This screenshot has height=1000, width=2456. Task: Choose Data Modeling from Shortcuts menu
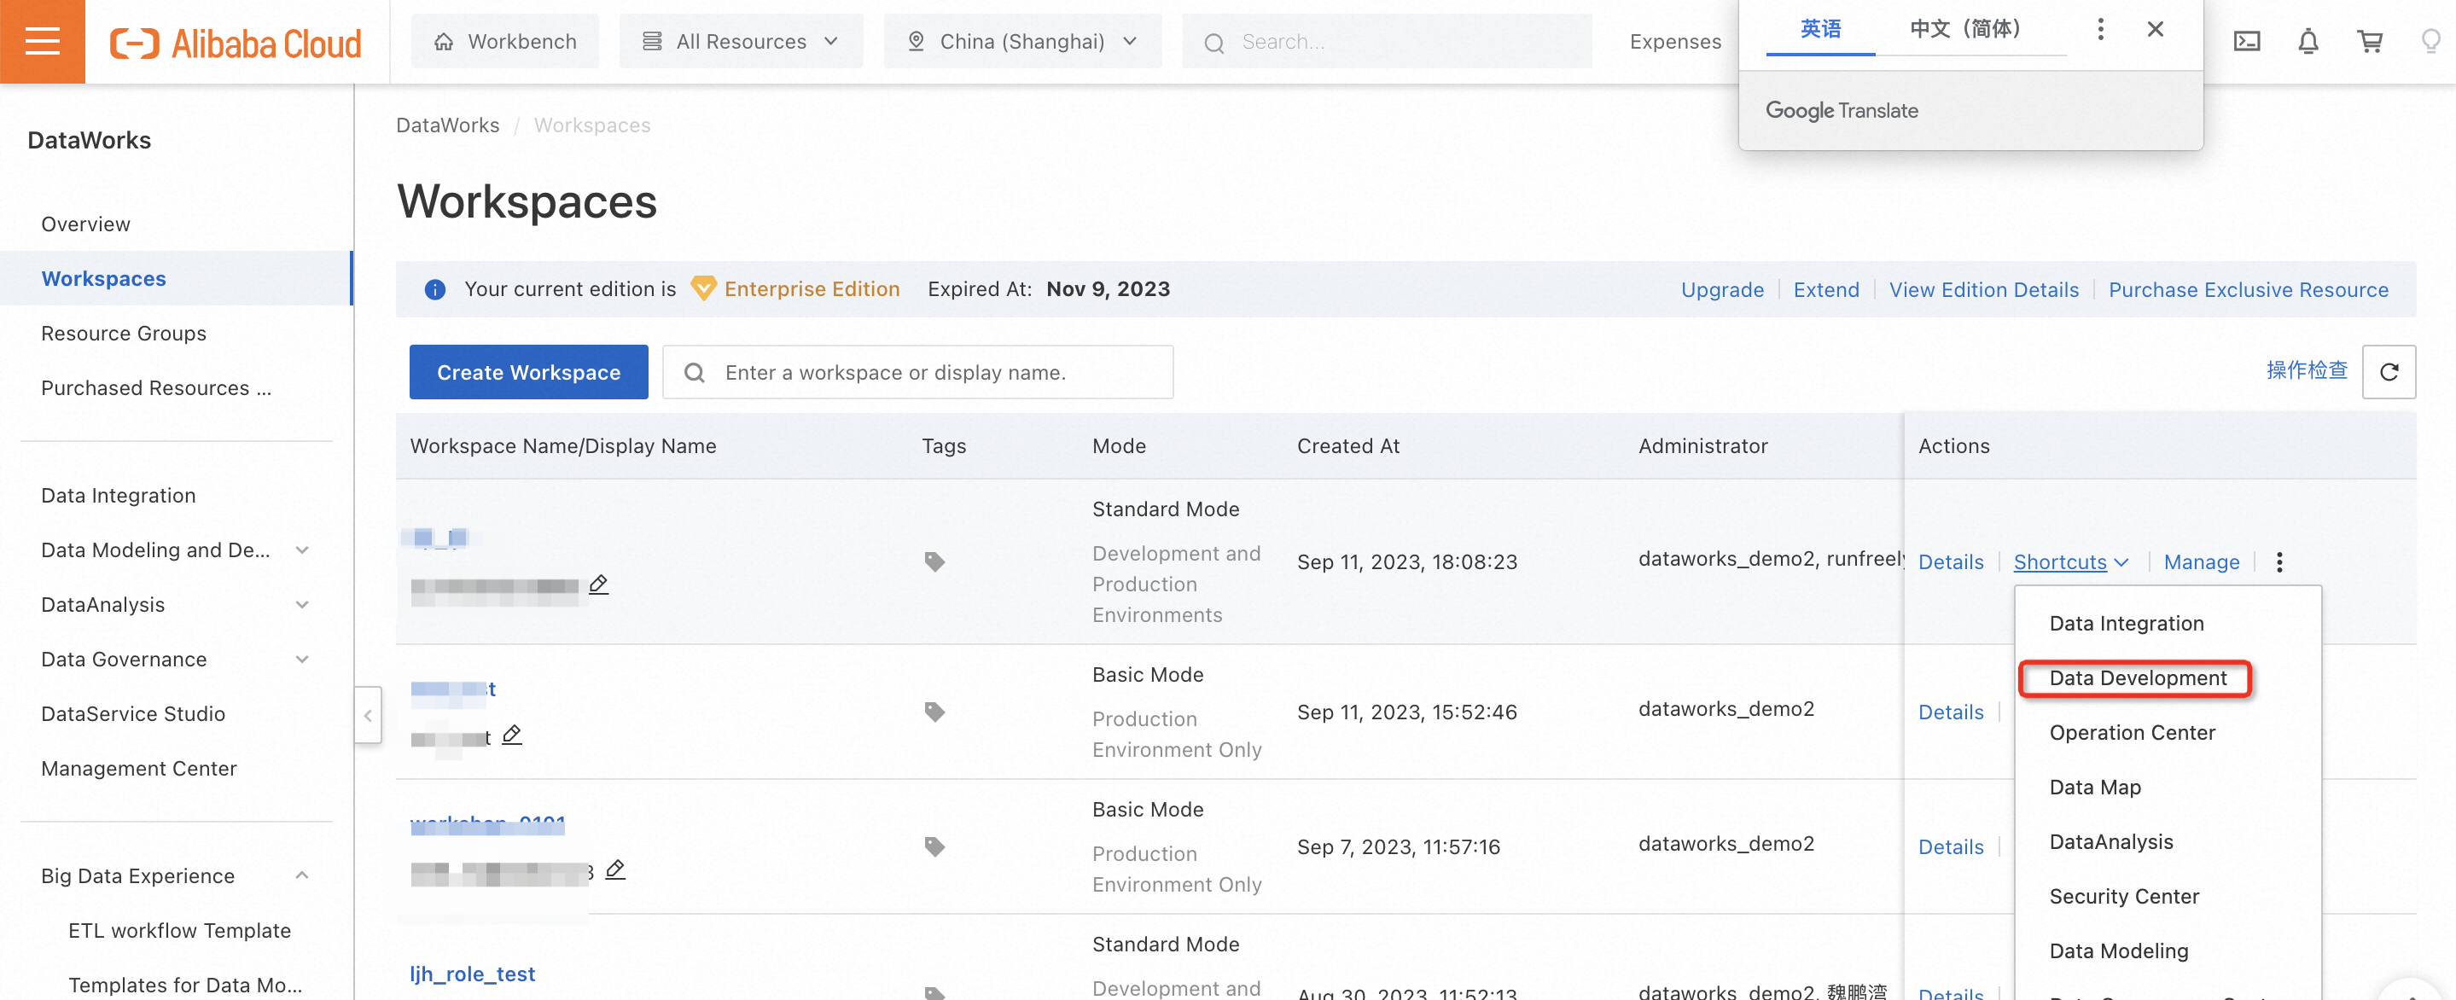click(x=2118, y=951)
